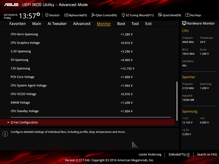This screenshot has width=219, height=164.
Task: Start EZ Tuning Wizard(F11) label
Action: 140,15
